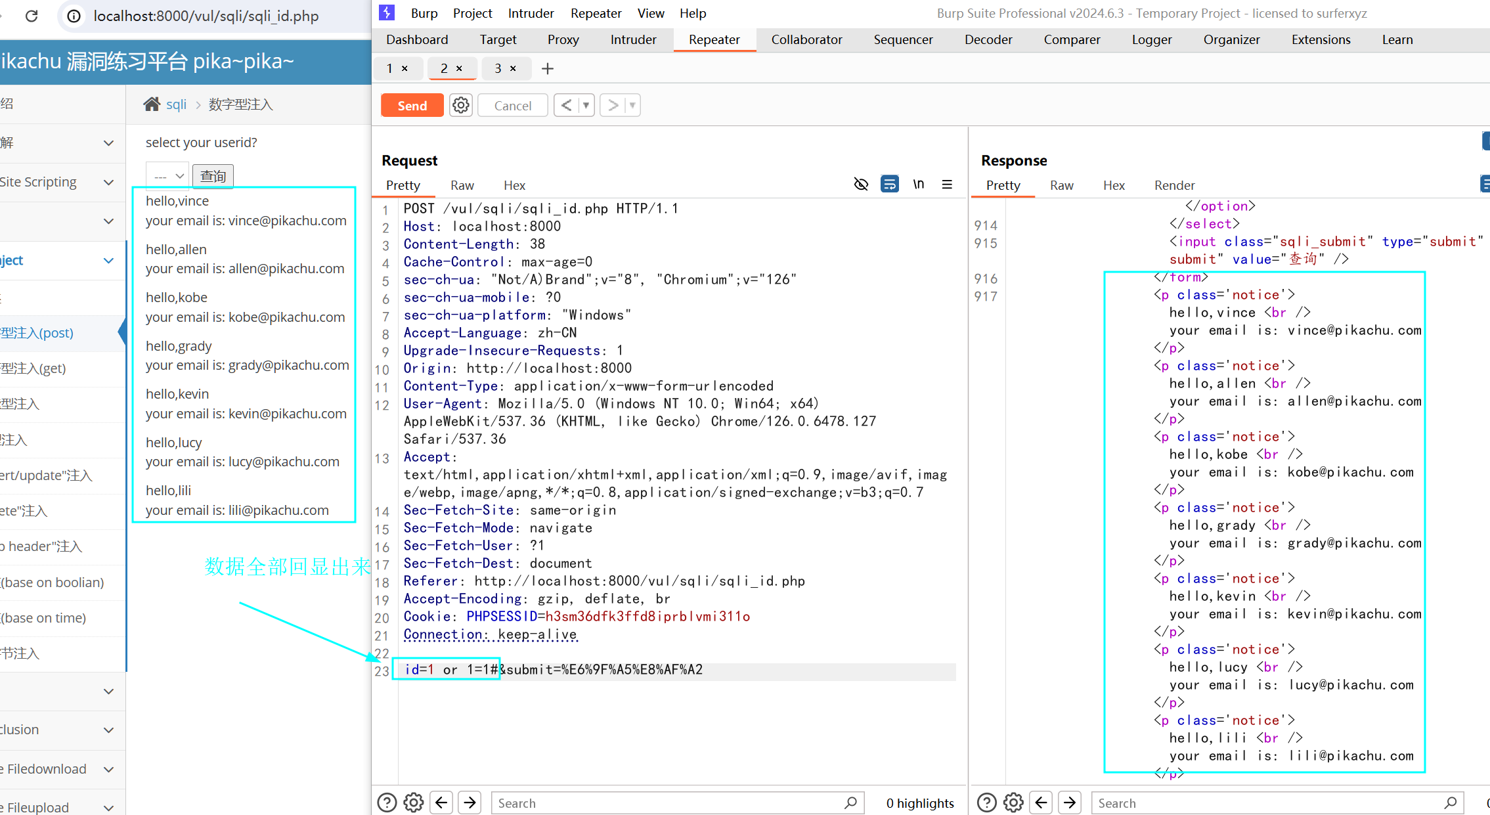Image resolution: width=1490 pixels, height=815 pixels.
Task: Click the orange Send button
Action: 412,105
